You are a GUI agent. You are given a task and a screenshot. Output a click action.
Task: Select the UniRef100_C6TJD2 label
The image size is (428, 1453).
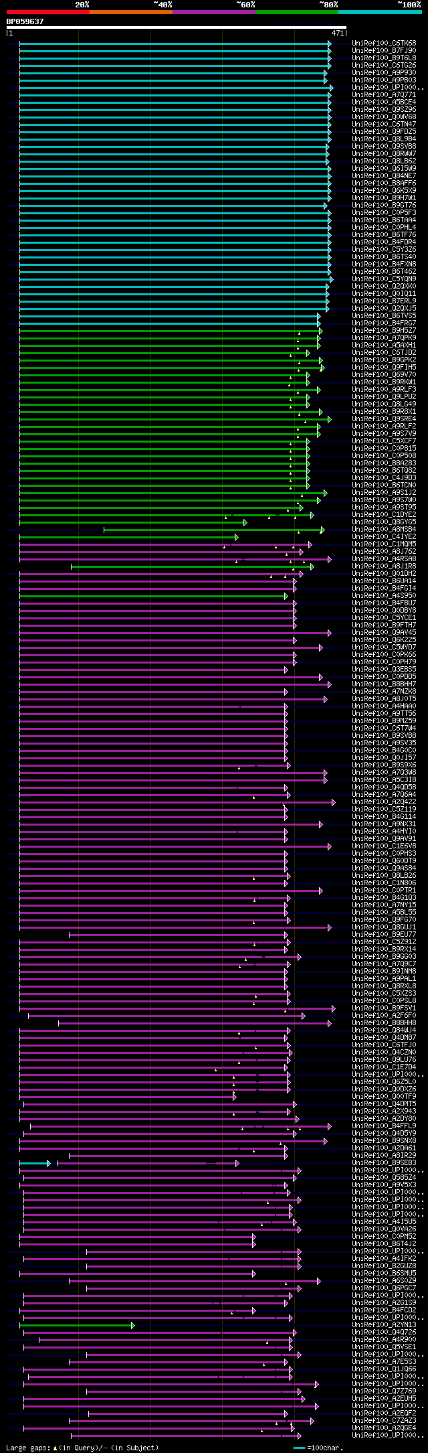click(384, 353)
